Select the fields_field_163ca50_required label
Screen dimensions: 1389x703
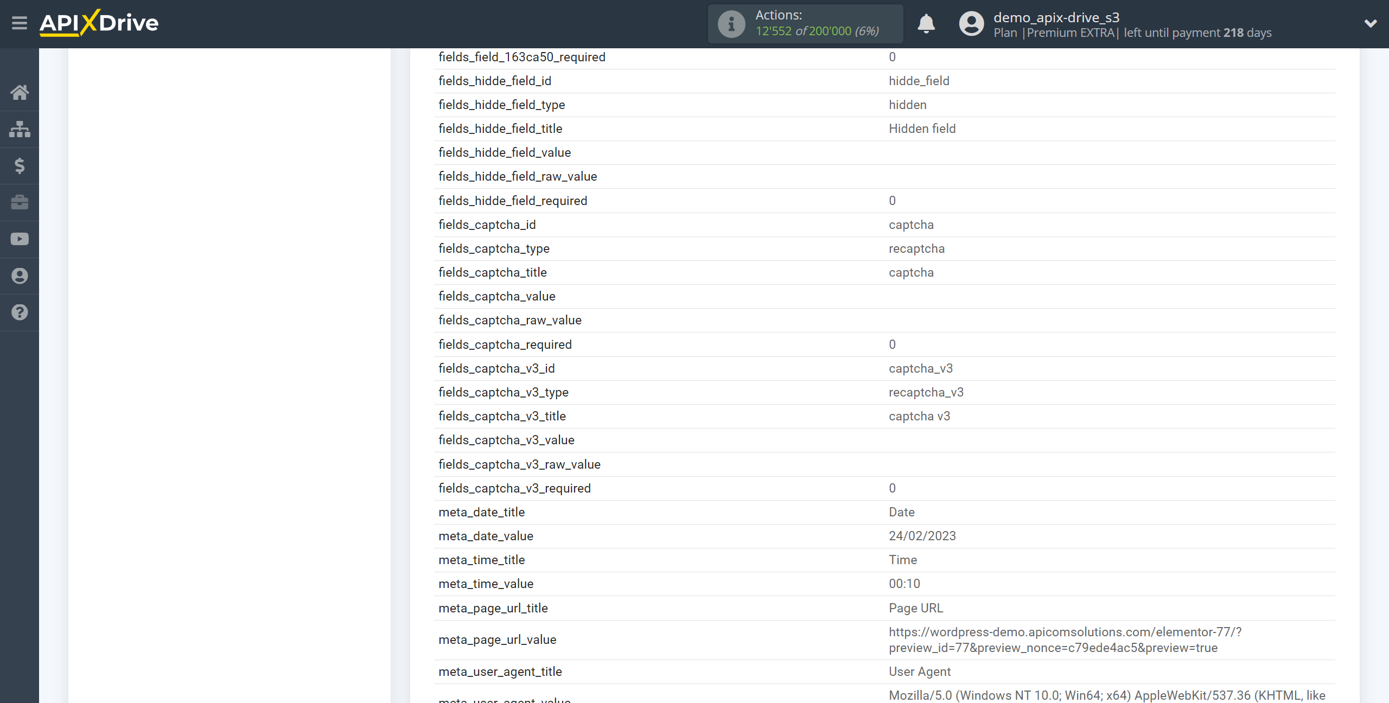(x=522, y=57)
